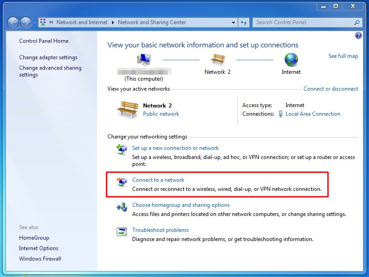
Task: Click the Internet globe icon
Action: coord(291,60)
